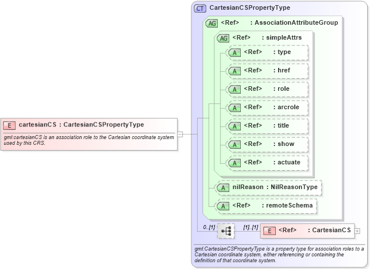Expand the CartesianCS reference element
Screen dimensions: 370x269
click(357, 231)
